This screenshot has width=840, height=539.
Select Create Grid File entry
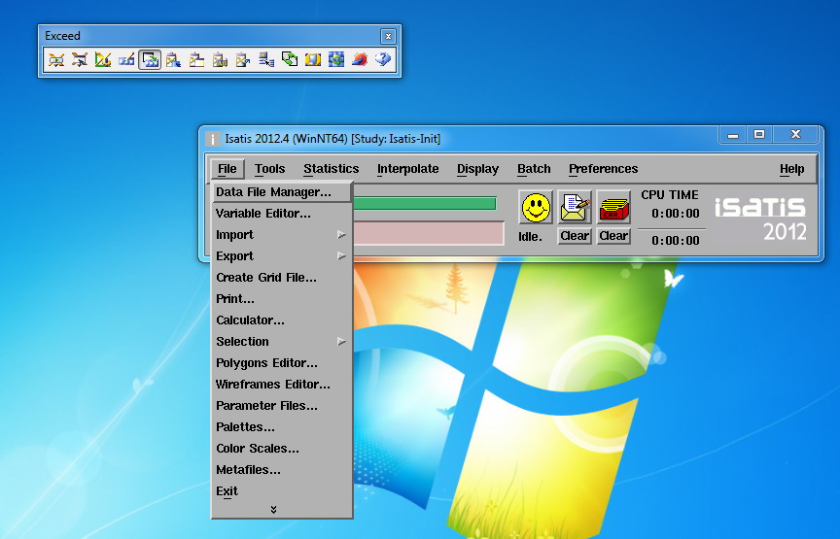282,278
